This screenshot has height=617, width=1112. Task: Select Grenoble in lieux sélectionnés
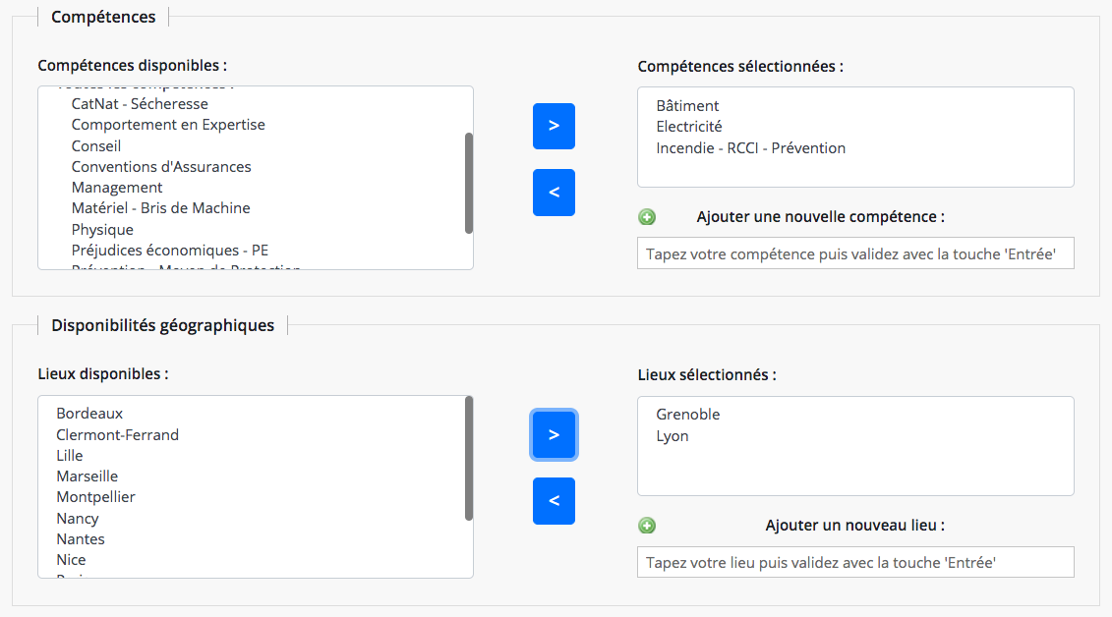(688, 415)
